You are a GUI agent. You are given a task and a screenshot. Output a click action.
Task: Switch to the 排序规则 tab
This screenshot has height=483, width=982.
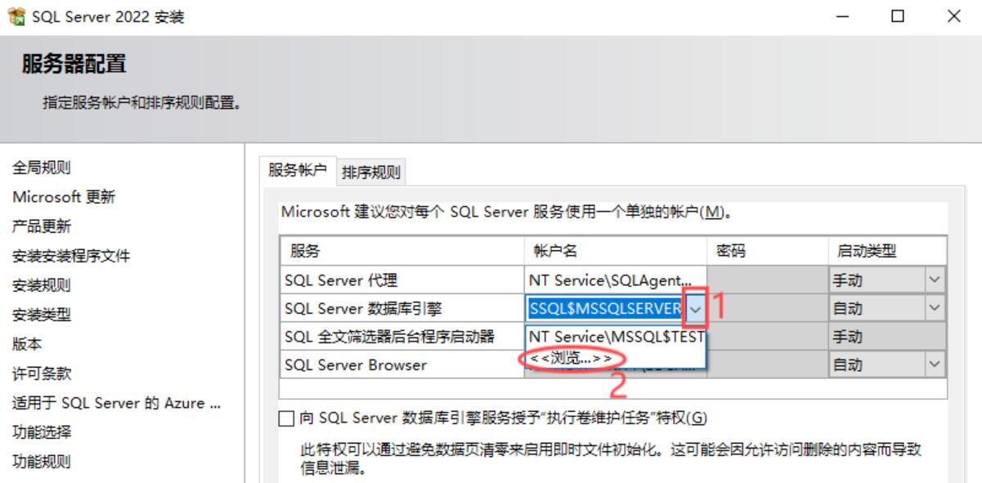[x=371, y=172]
